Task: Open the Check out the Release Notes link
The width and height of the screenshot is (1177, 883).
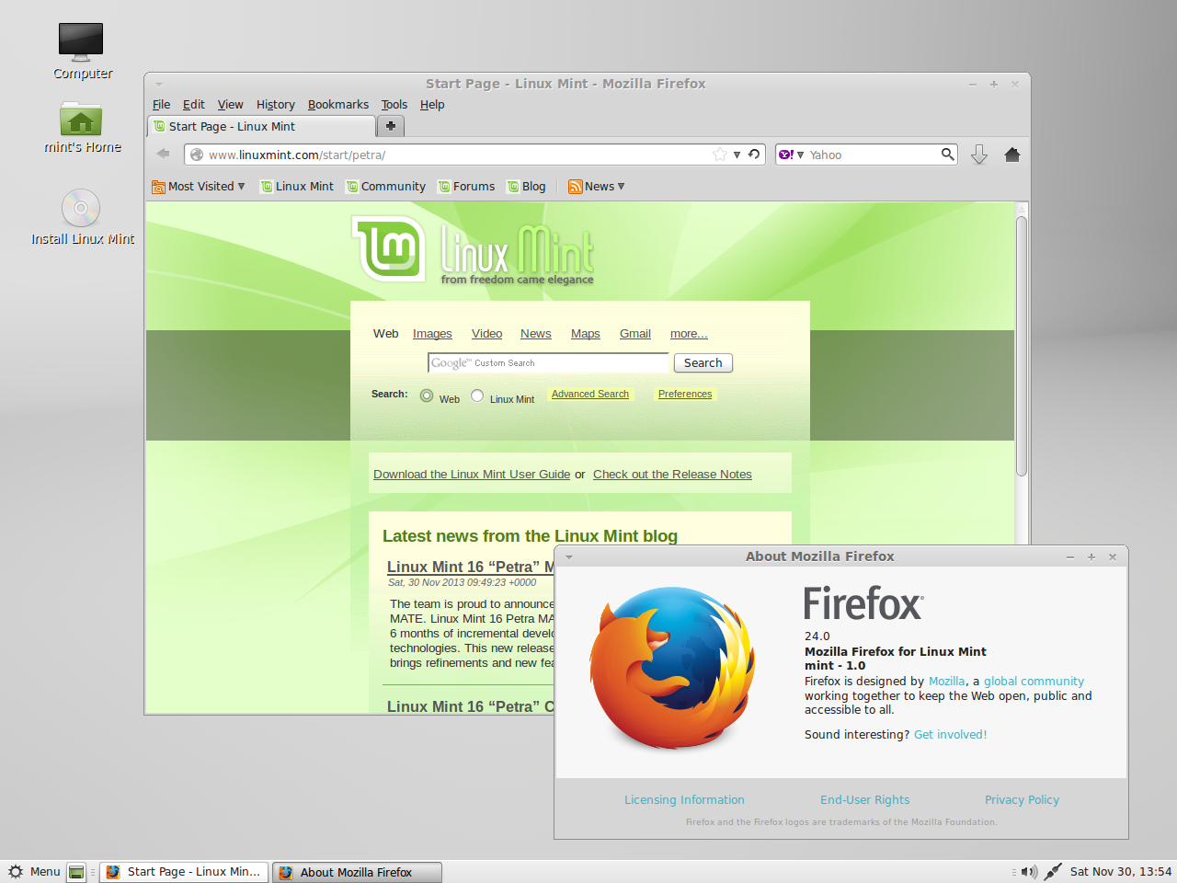Action: (672, 474)
